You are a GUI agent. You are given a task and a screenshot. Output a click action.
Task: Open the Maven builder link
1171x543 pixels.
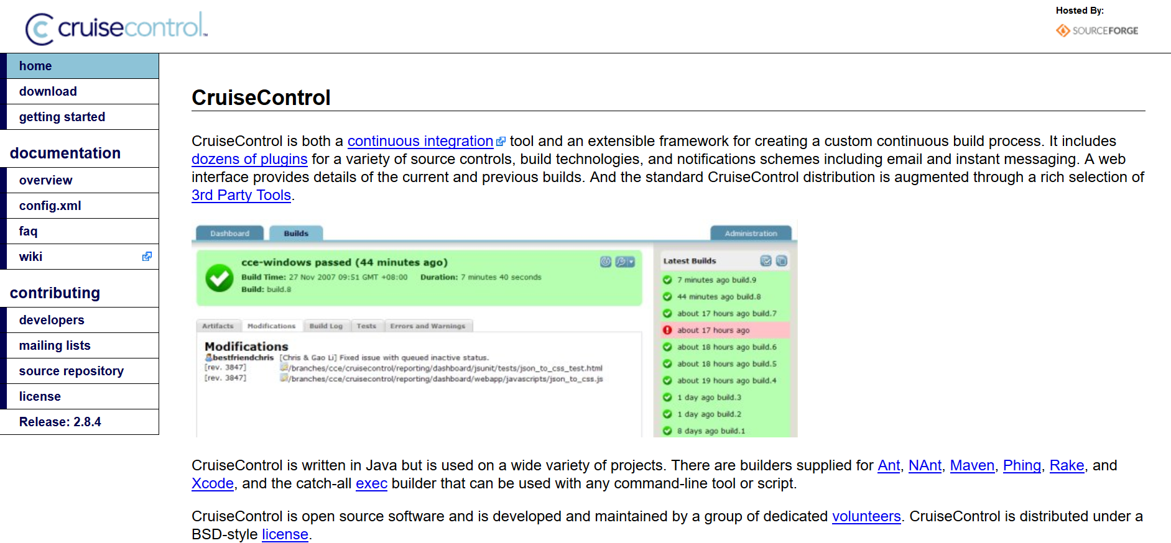(973, 466)
